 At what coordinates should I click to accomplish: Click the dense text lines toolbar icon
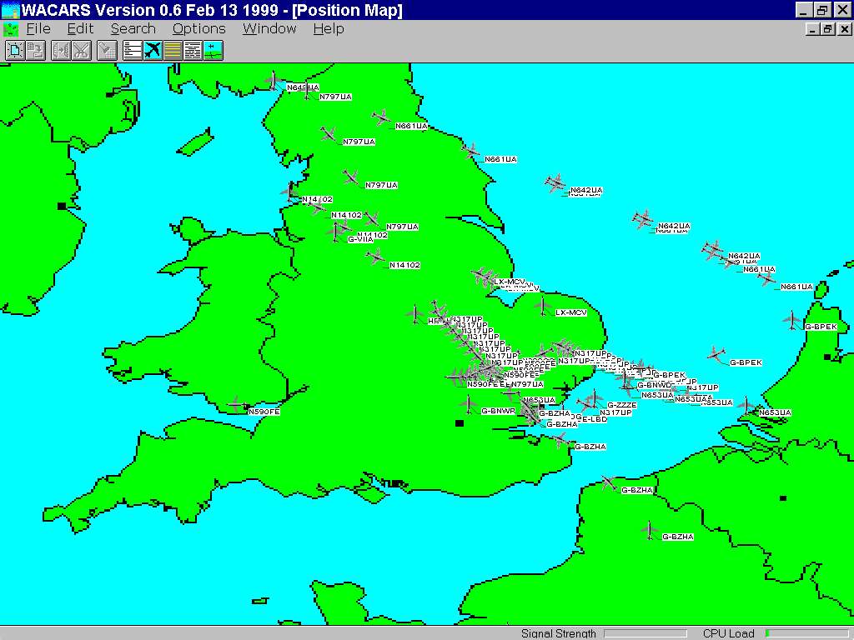[193, 50]
